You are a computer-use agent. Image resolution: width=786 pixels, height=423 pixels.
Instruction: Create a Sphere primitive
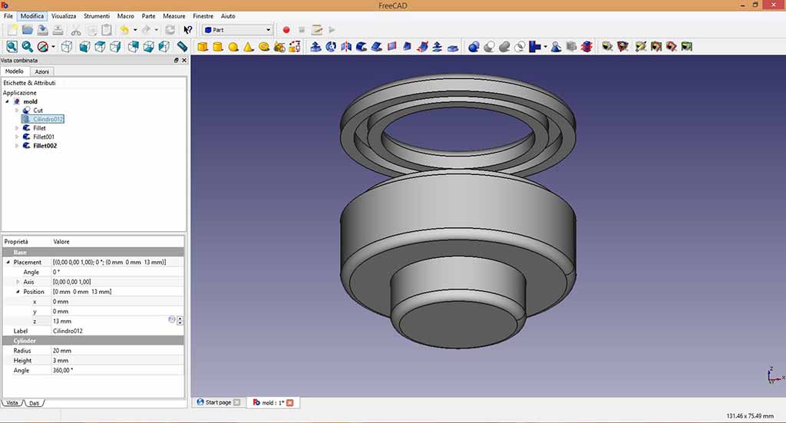[233, 47]
